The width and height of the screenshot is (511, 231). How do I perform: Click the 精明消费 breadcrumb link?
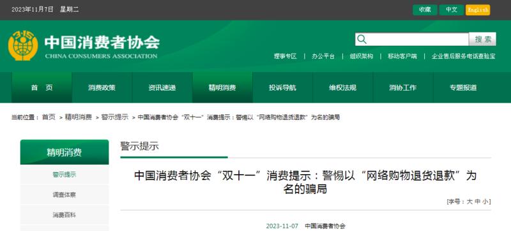pyautogui.click(x=78, y=117)
